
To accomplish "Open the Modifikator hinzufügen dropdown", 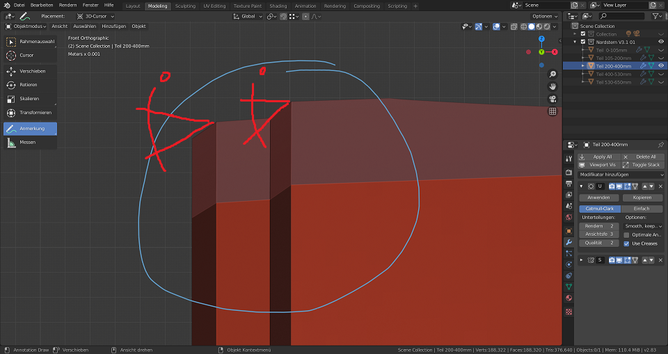I will coord(621,175).
